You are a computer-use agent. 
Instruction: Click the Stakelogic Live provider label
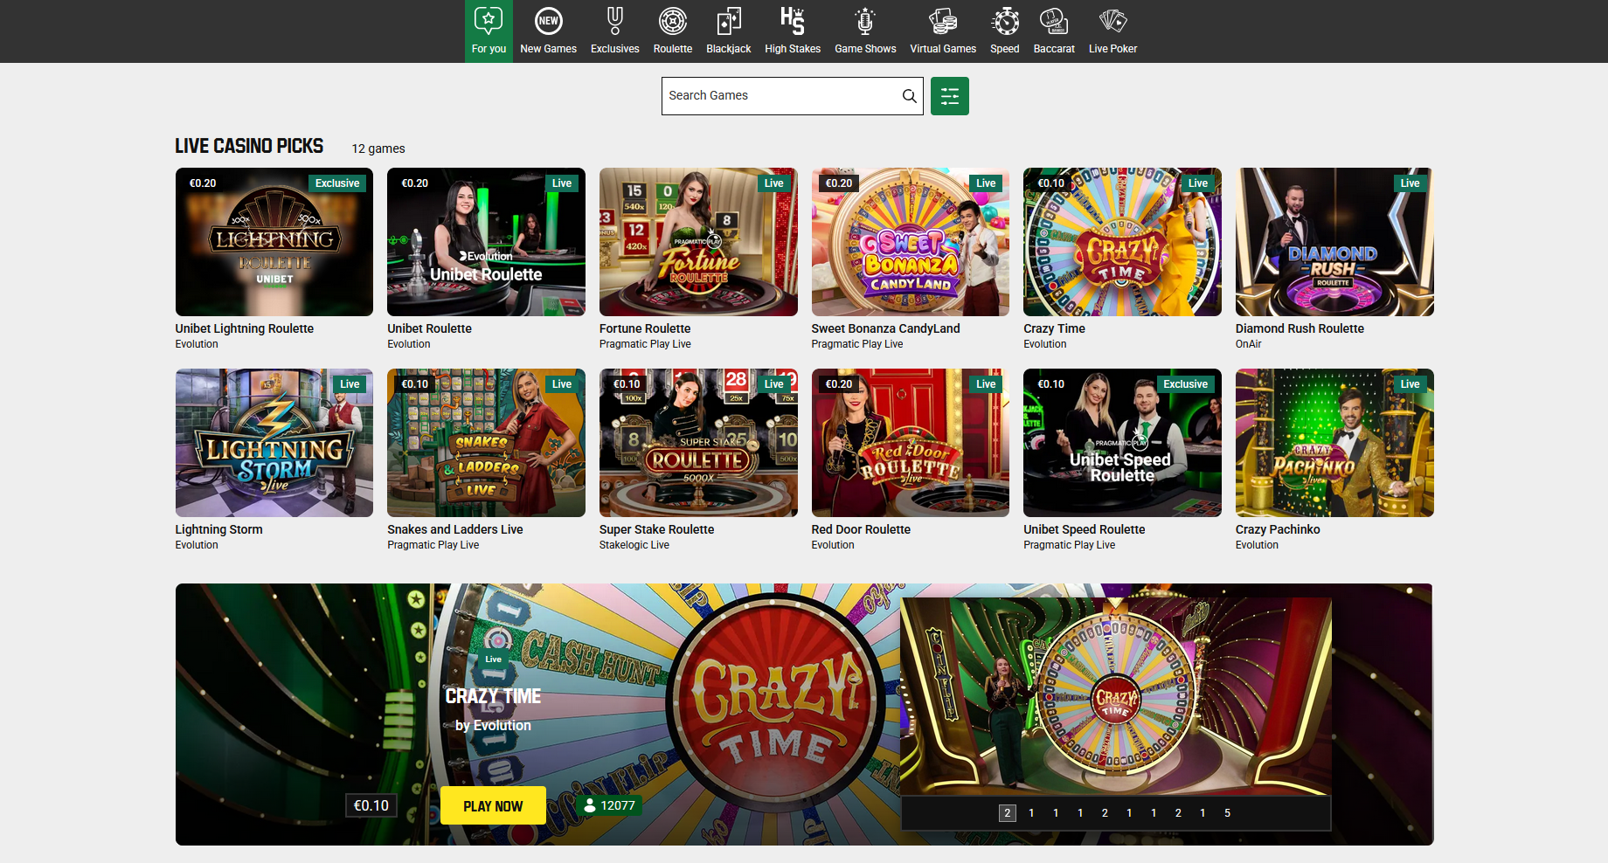(634, 545)
